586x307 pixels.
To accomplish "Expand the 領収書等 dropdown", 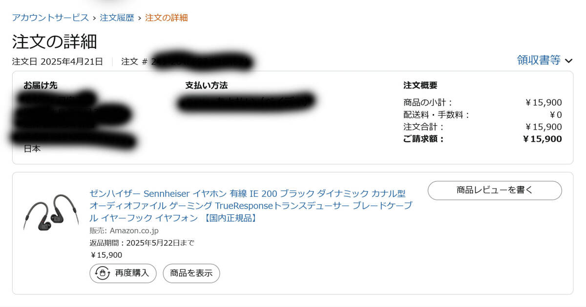I will pos(539,60).
